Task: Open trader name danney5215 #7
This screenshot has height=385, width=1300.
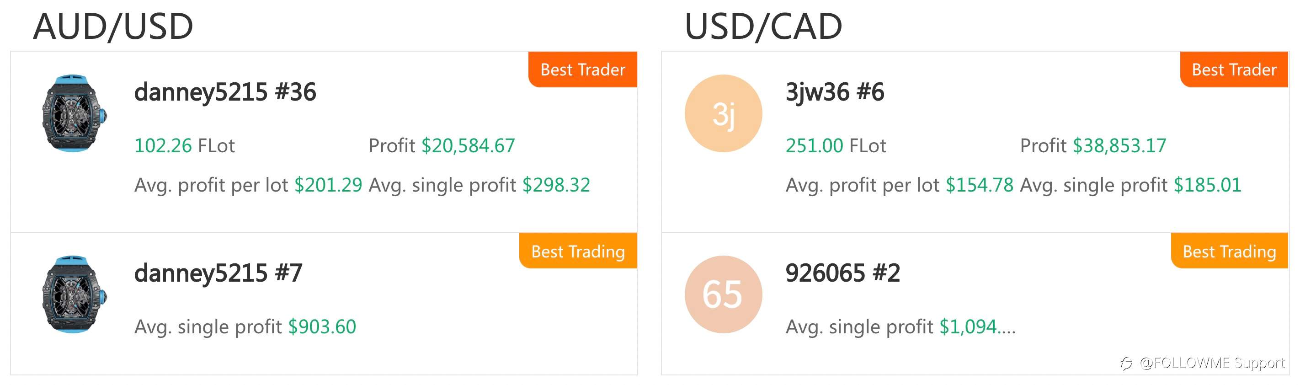Action: 218,273
